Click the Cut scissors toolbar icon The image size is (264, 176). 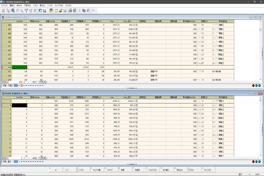click(79, 11)
